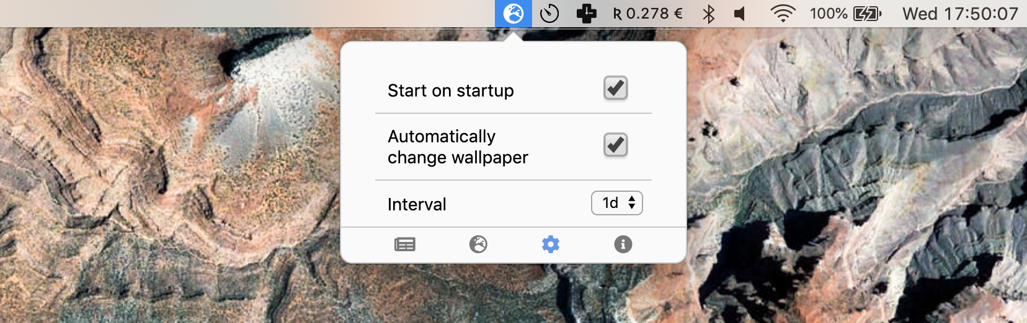The image size is (1027, 323).
Task: Click the blue globe menu bar icon
Action: click(513, 14)
